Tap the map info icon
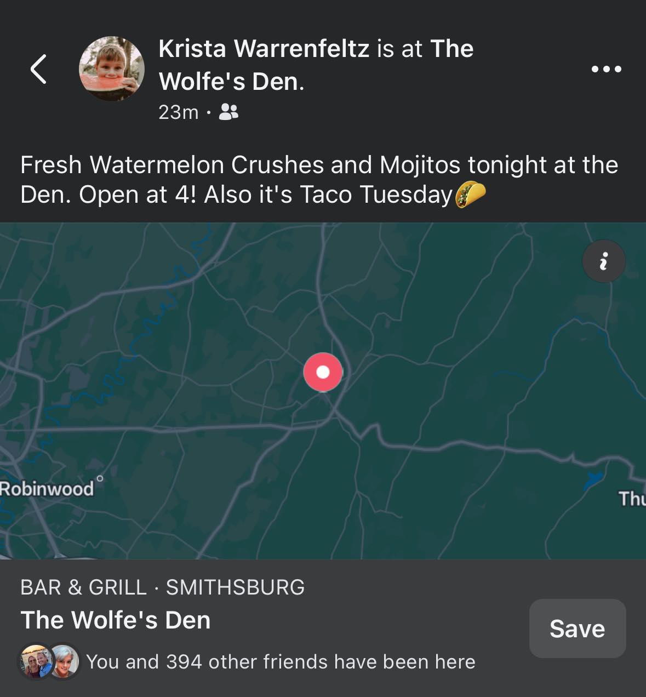The image size is (646, 697). tap(603, 261)
